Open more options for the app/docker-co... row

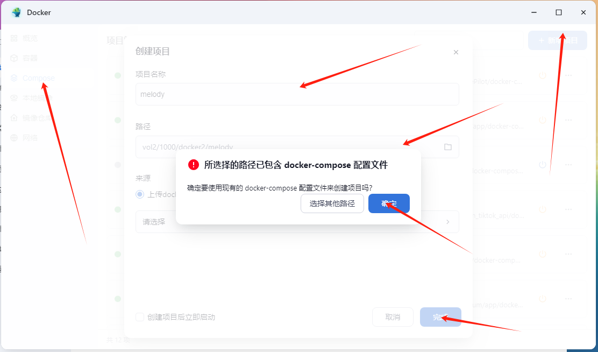pos(568,120)
